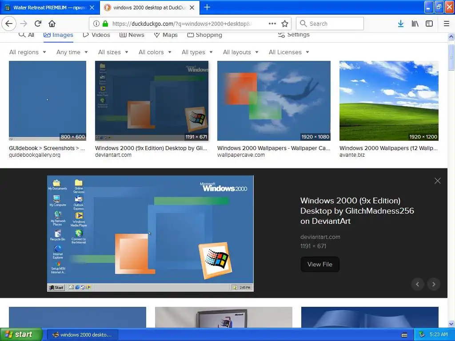
Task: Bookmark this page with the star
Action: [285, 24]
